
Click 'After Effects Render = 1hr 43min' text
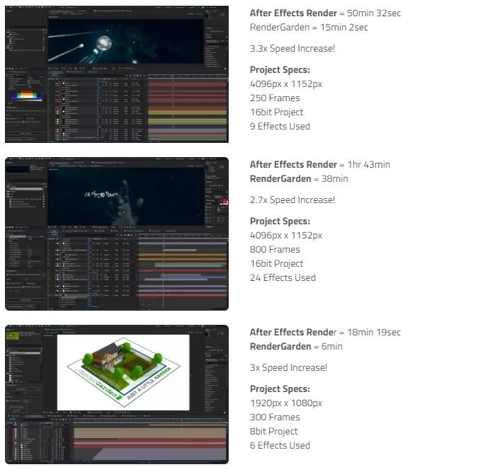pyautogui.click(x=320, y=165)
